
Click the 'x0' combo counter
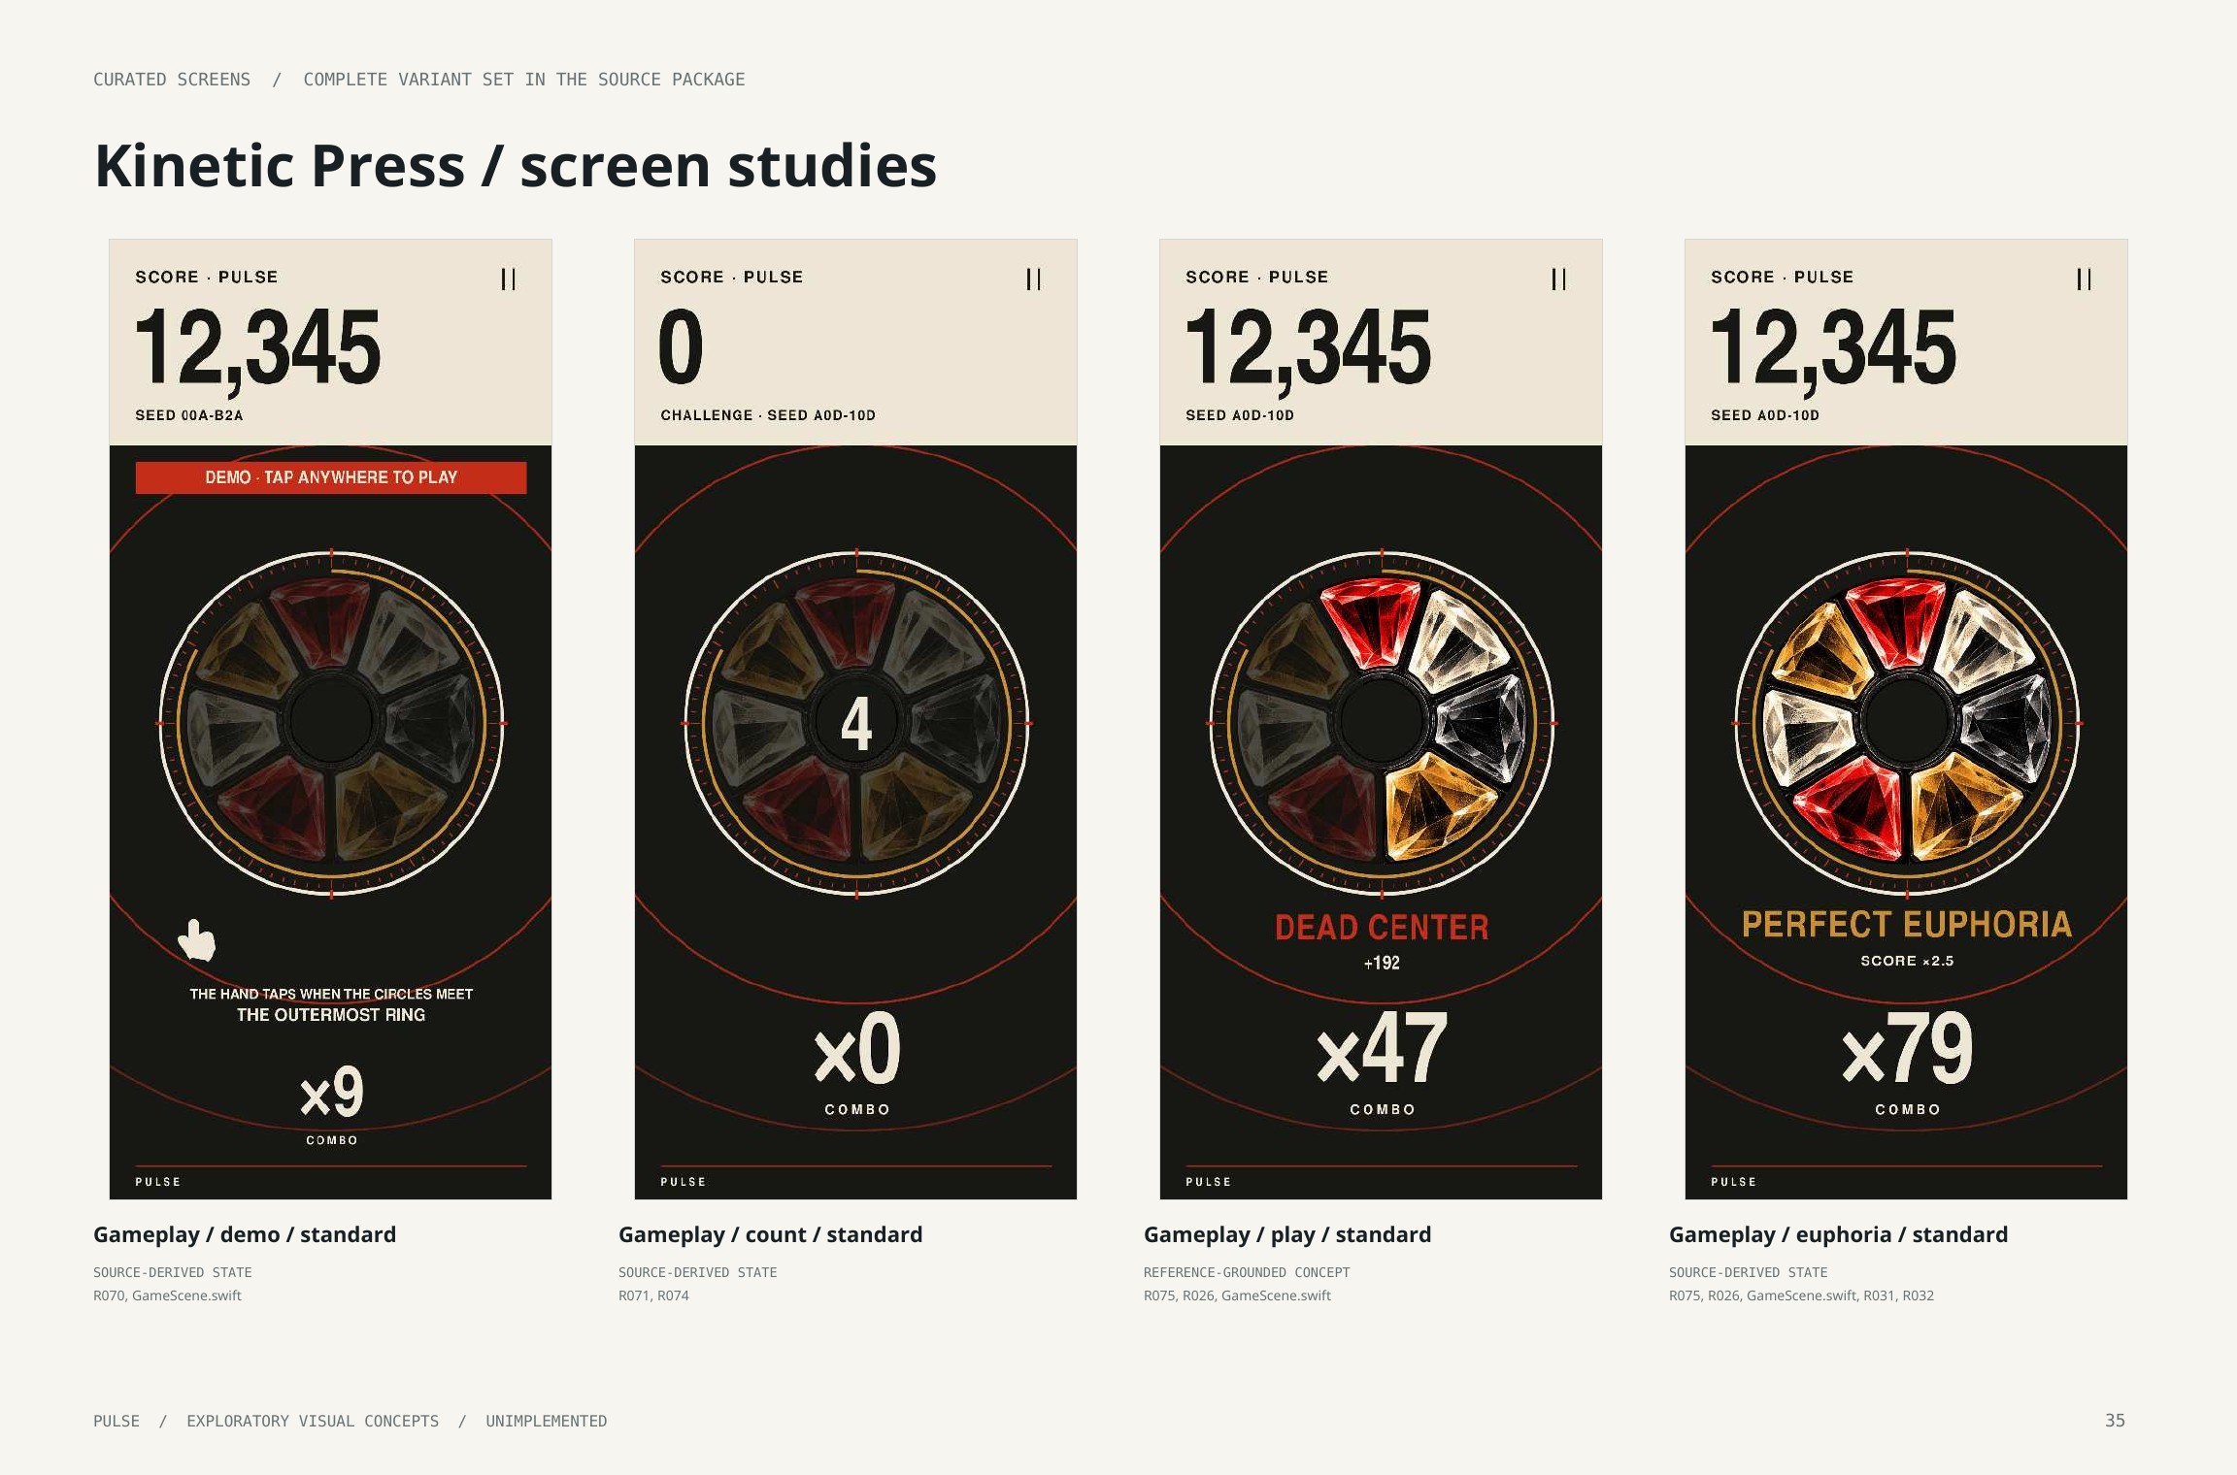[856, 1048]
